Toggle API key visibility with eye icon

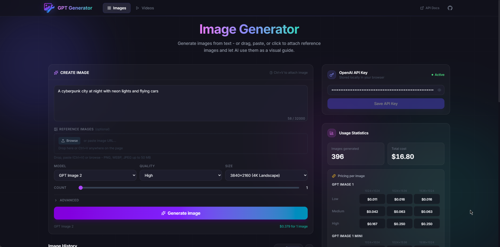point(439,90)
